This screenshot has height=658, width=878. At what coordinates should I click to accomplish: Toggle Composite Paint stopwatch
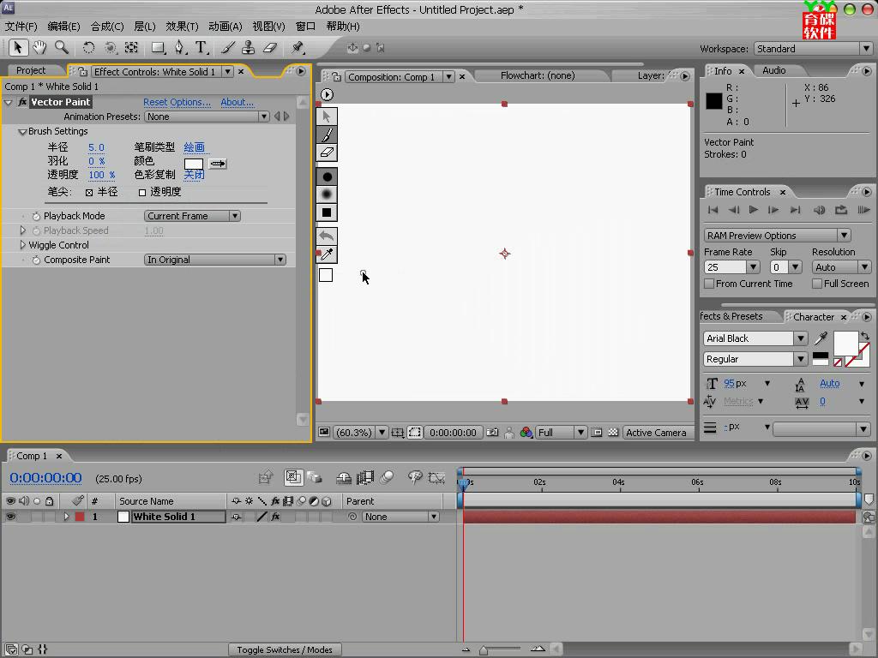pyautogui.click(x=36, y=260)
